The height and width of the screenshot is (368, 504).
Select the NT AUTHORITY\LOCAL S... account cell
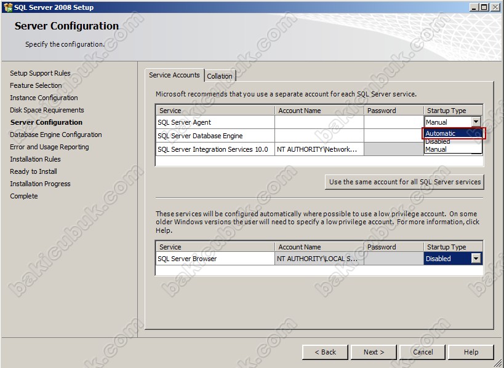[x=319, y=259]
